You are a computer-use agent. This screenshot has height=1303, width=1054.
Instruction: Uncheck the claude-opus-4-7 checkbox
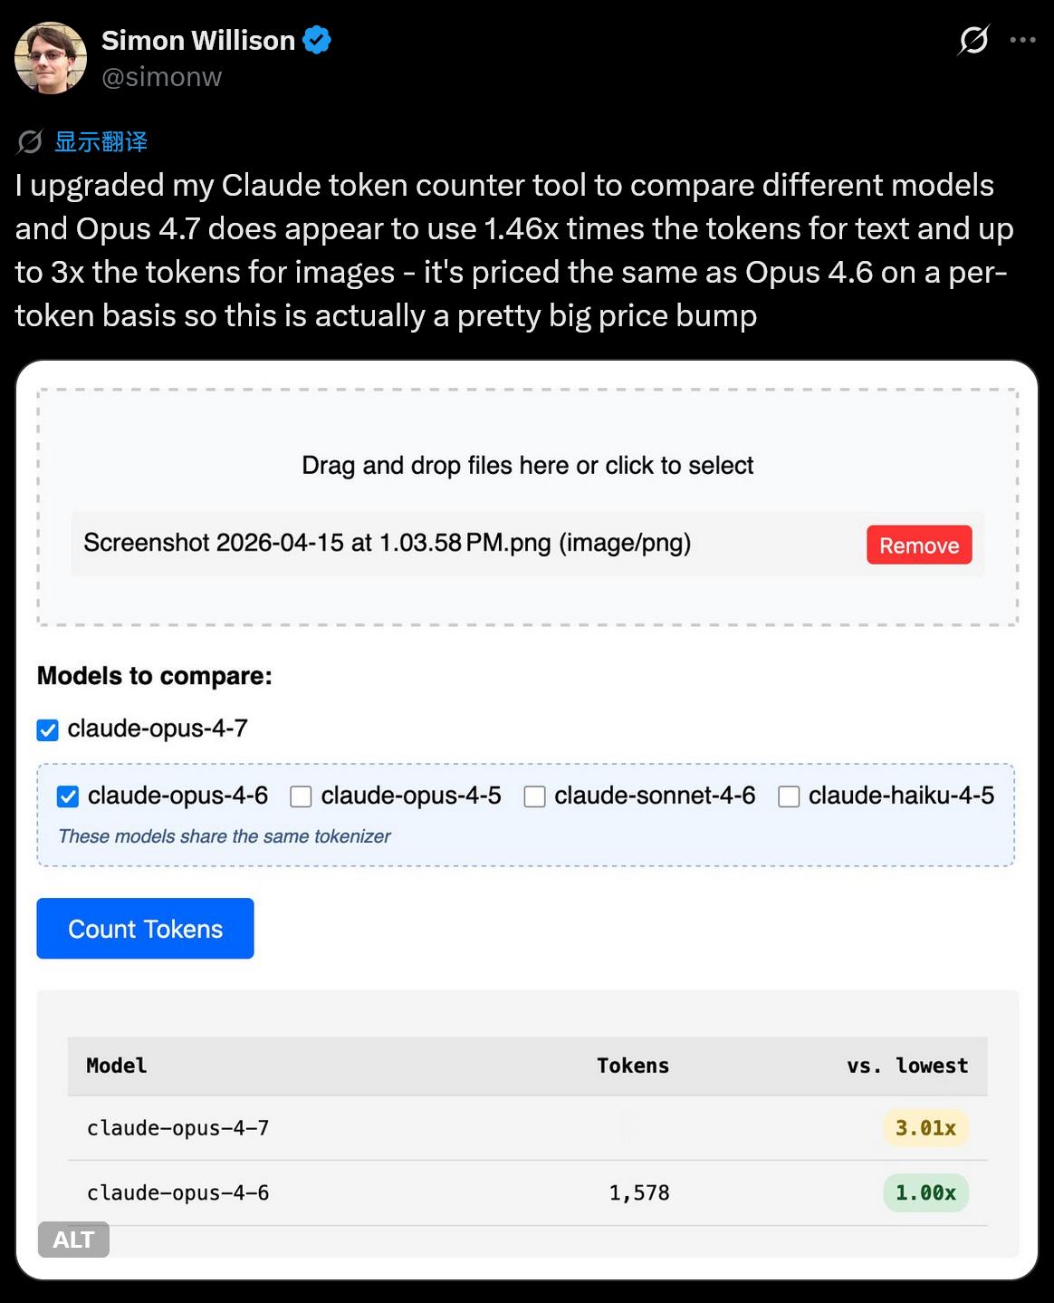click(48, 729)
